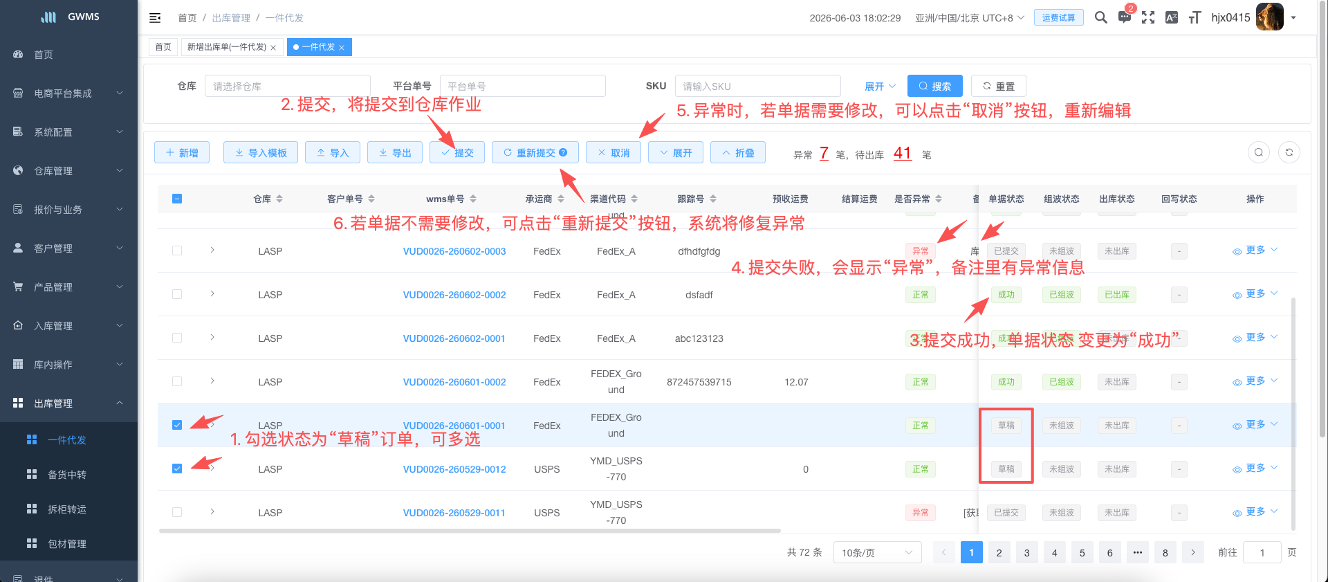Open 更多 menu for VUD0026-260529-0012
This screenshot has width=1328, height=582.
coord(1261,469)
